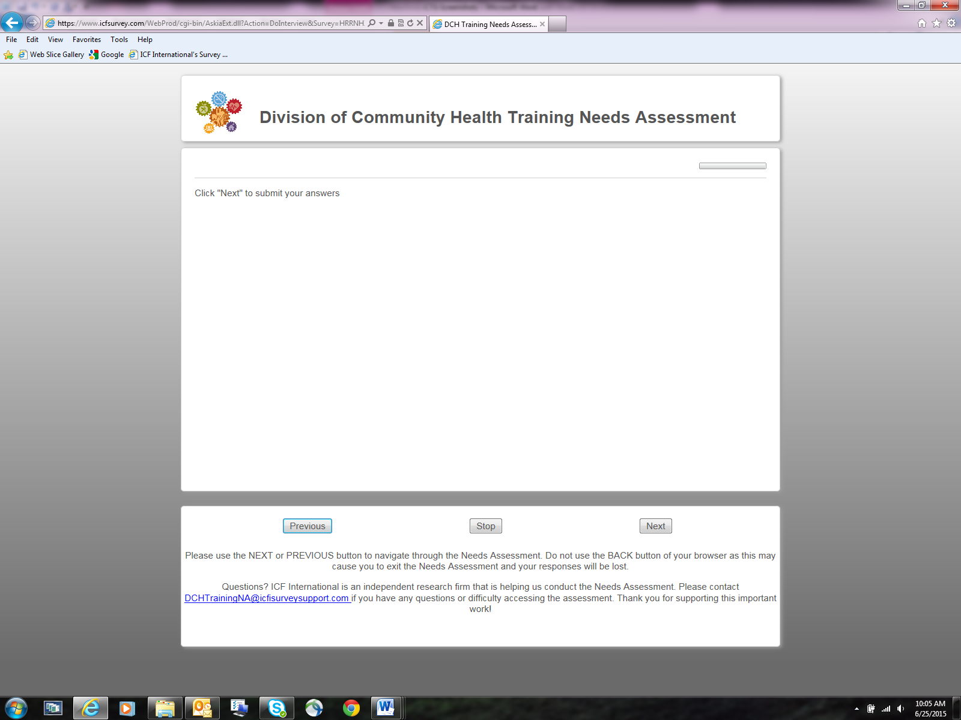Click the network signal tray icon
Viewport: 961px width, 720px height.
886,709
